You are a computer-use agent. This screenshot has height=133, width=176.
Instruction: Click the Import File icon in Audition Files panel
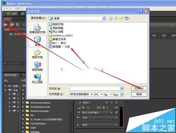click(x=12, y=25)
